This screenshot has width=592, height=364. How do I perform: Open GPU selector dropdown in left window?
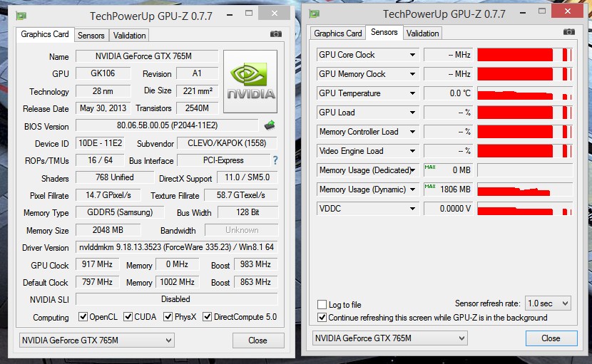(97, 340)
